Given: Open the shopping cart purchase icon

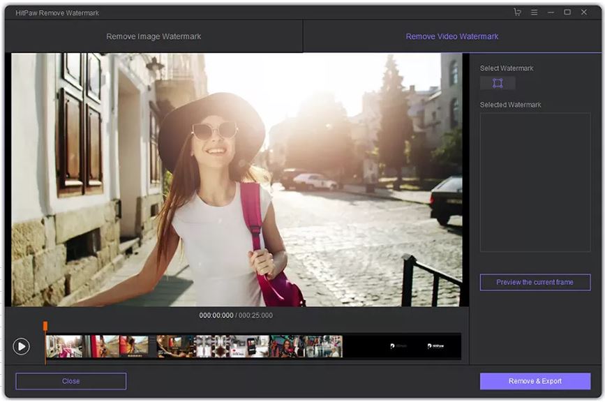Looking at the screenshot, I should point(517,13).
